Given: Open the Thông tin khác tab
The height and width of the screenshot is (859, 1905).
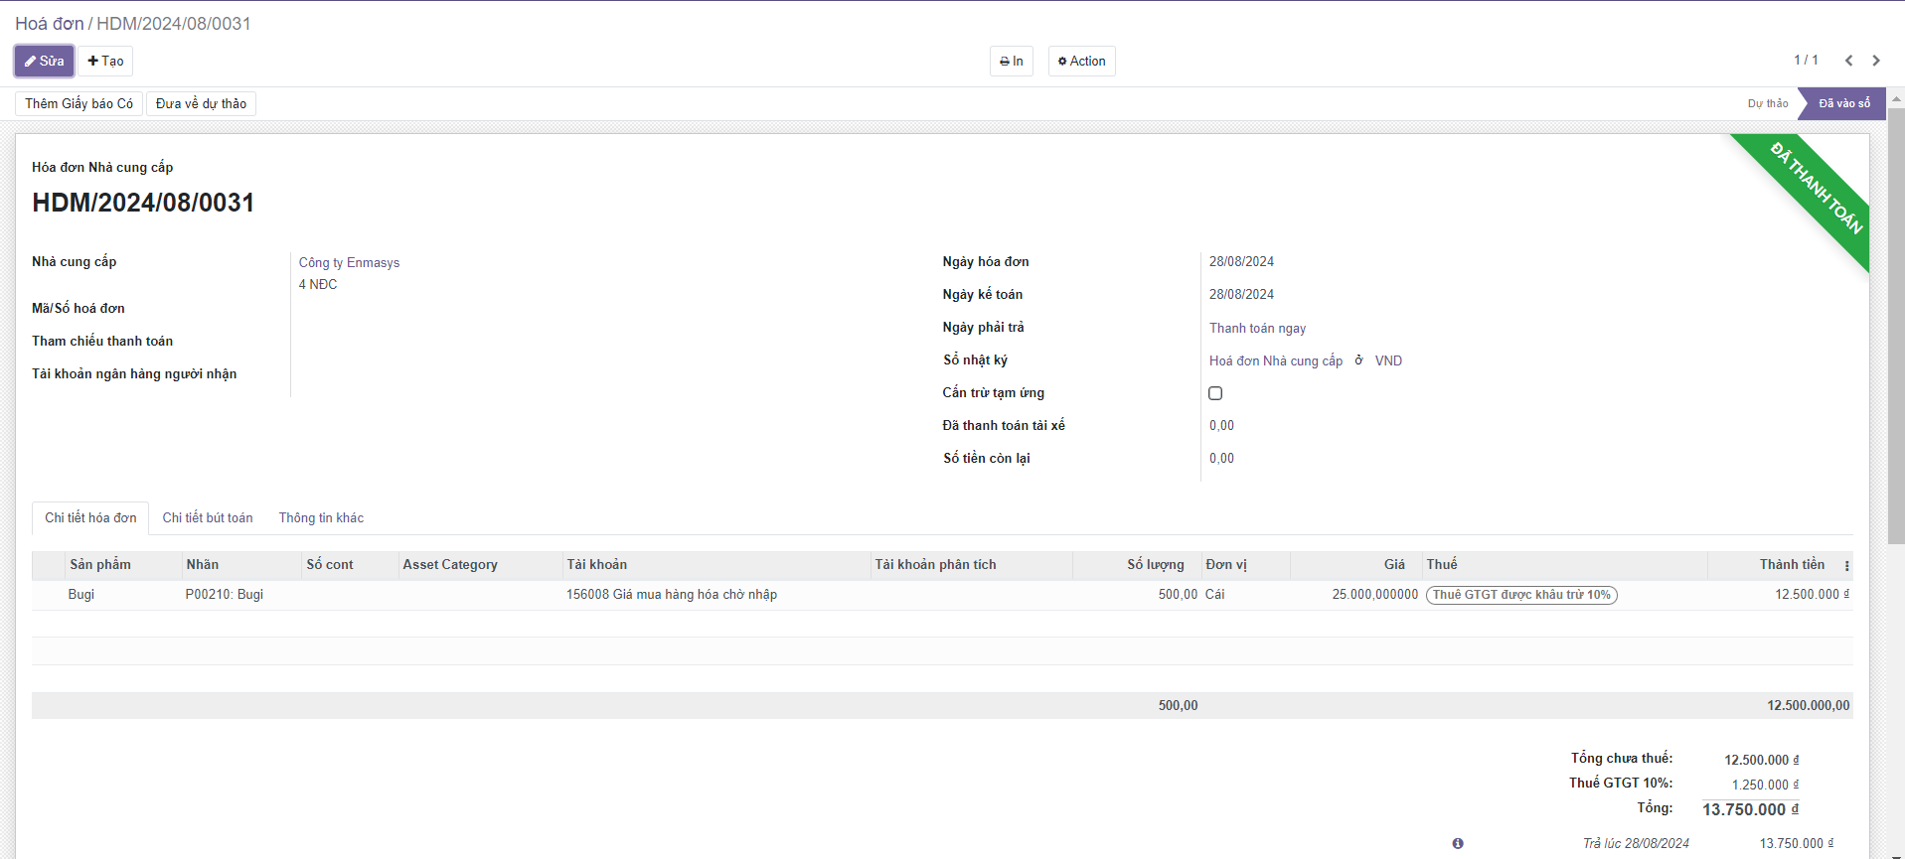Looking at the screenshot, I should [x=321, y=517].
